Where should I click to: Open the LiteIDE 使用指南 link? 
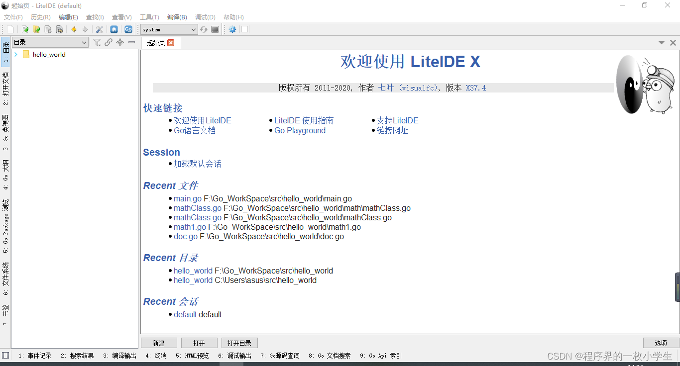point(304,120)
